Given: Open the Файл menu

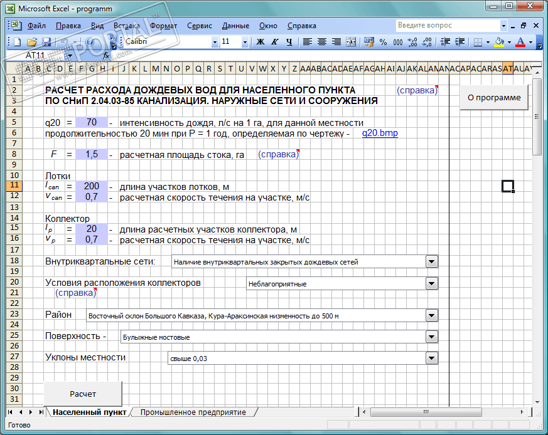Looking at the screenshot, I should point(36,26).
